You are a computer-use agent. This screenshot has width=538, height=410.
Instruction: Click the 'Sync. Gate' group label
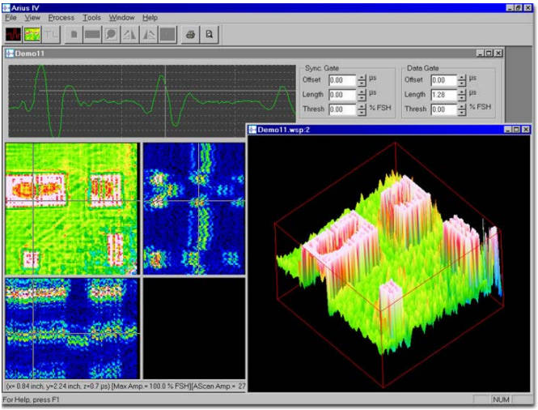click(322, 68)
